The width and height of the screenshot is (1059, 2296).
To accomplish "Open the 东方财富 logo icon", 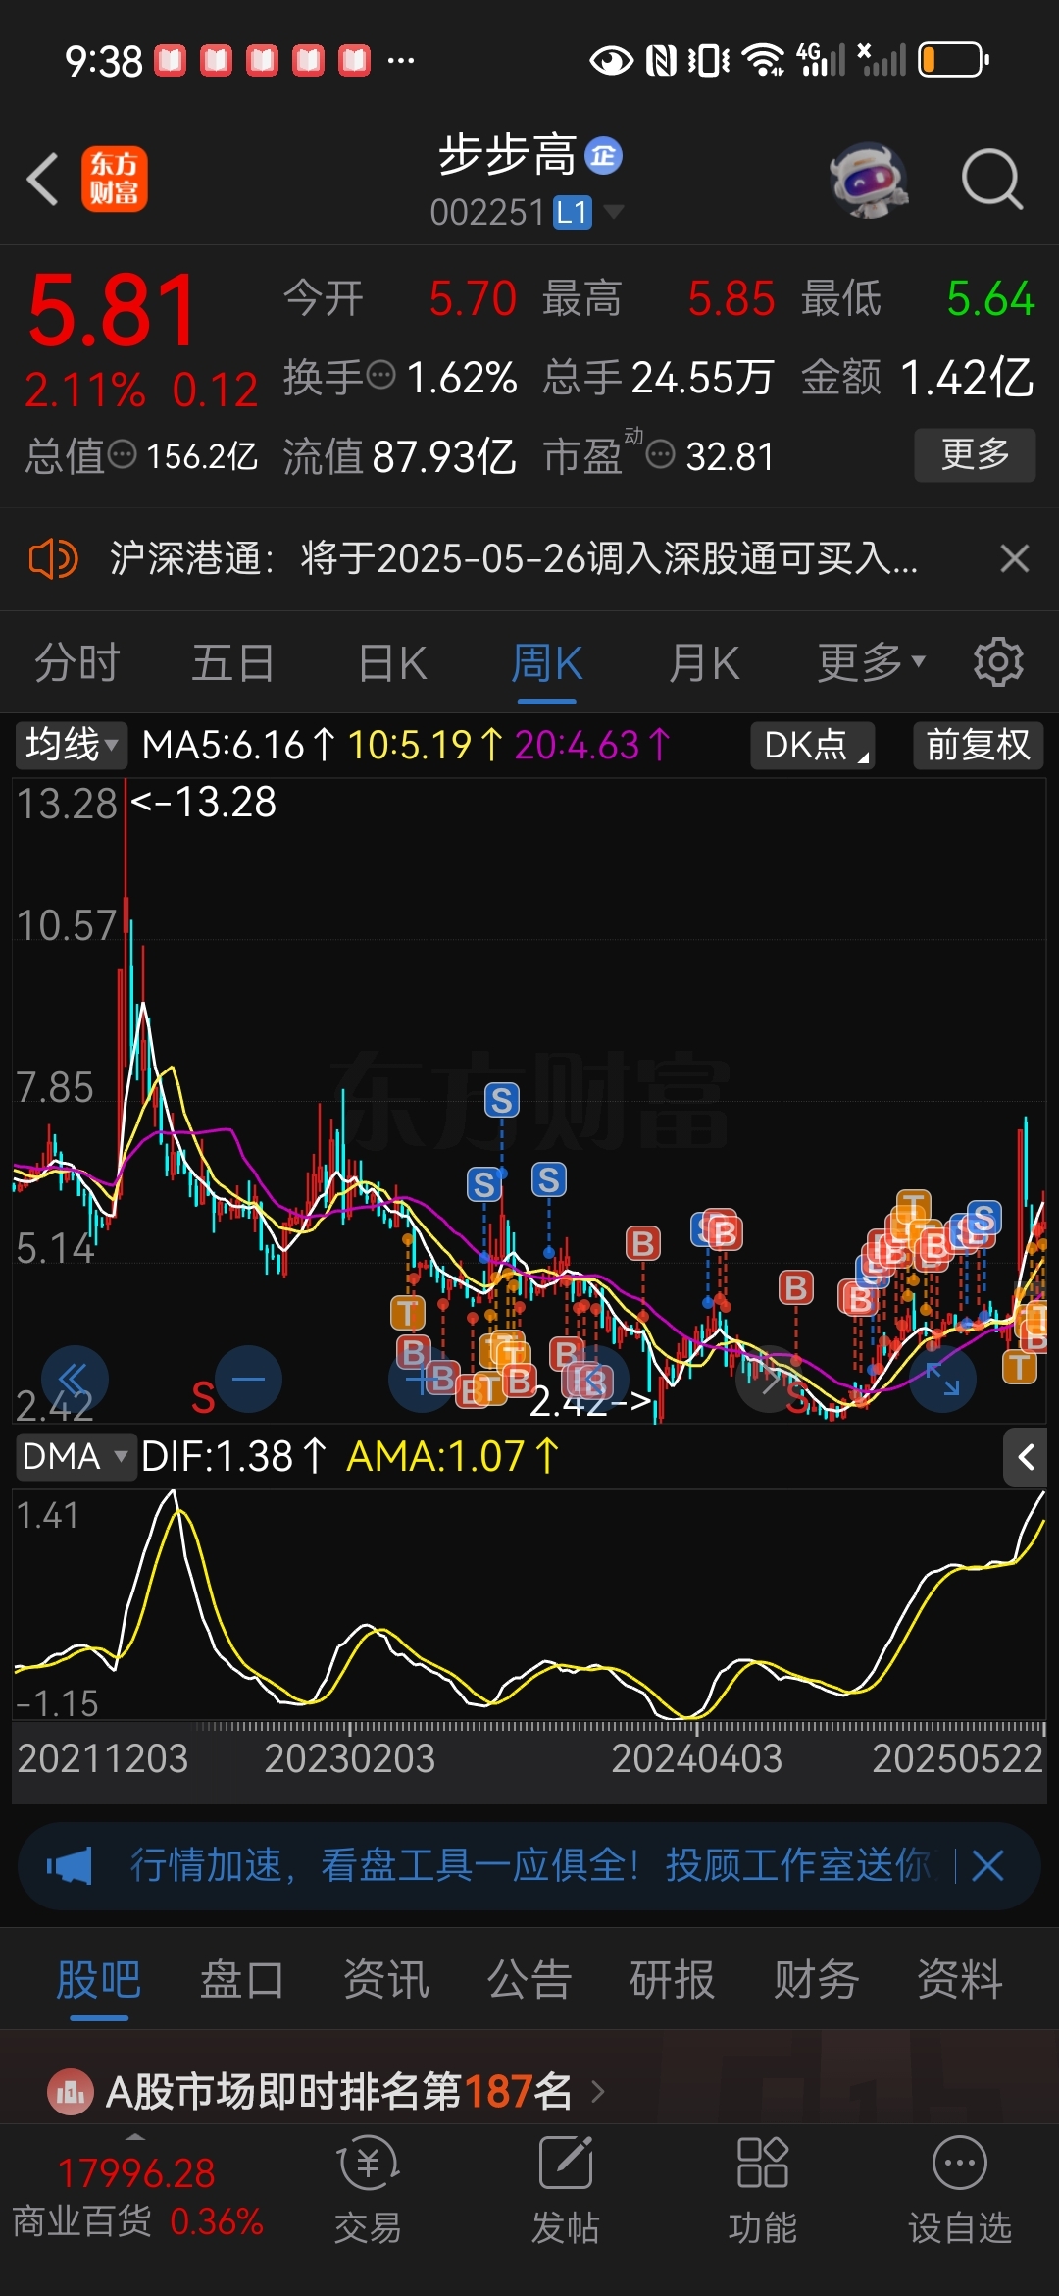I will click(x=115, y=180).
